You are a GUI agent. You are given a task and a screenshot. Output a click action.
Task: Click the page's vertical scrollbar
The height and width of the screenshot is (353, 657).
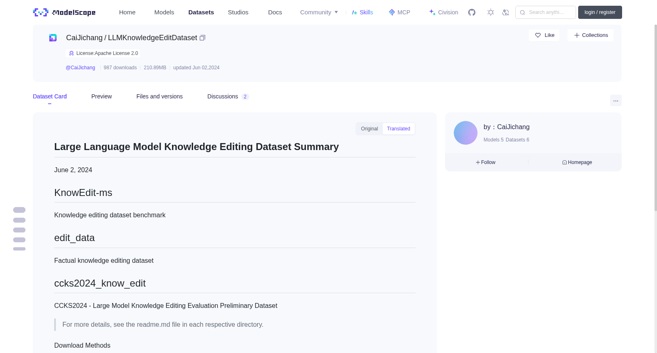pos(655,118)
